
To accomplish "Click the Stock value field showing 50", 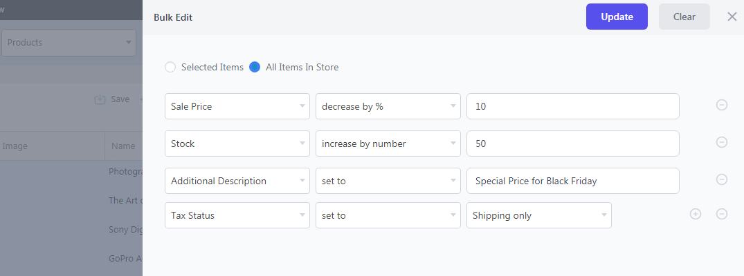I will 573,144.
